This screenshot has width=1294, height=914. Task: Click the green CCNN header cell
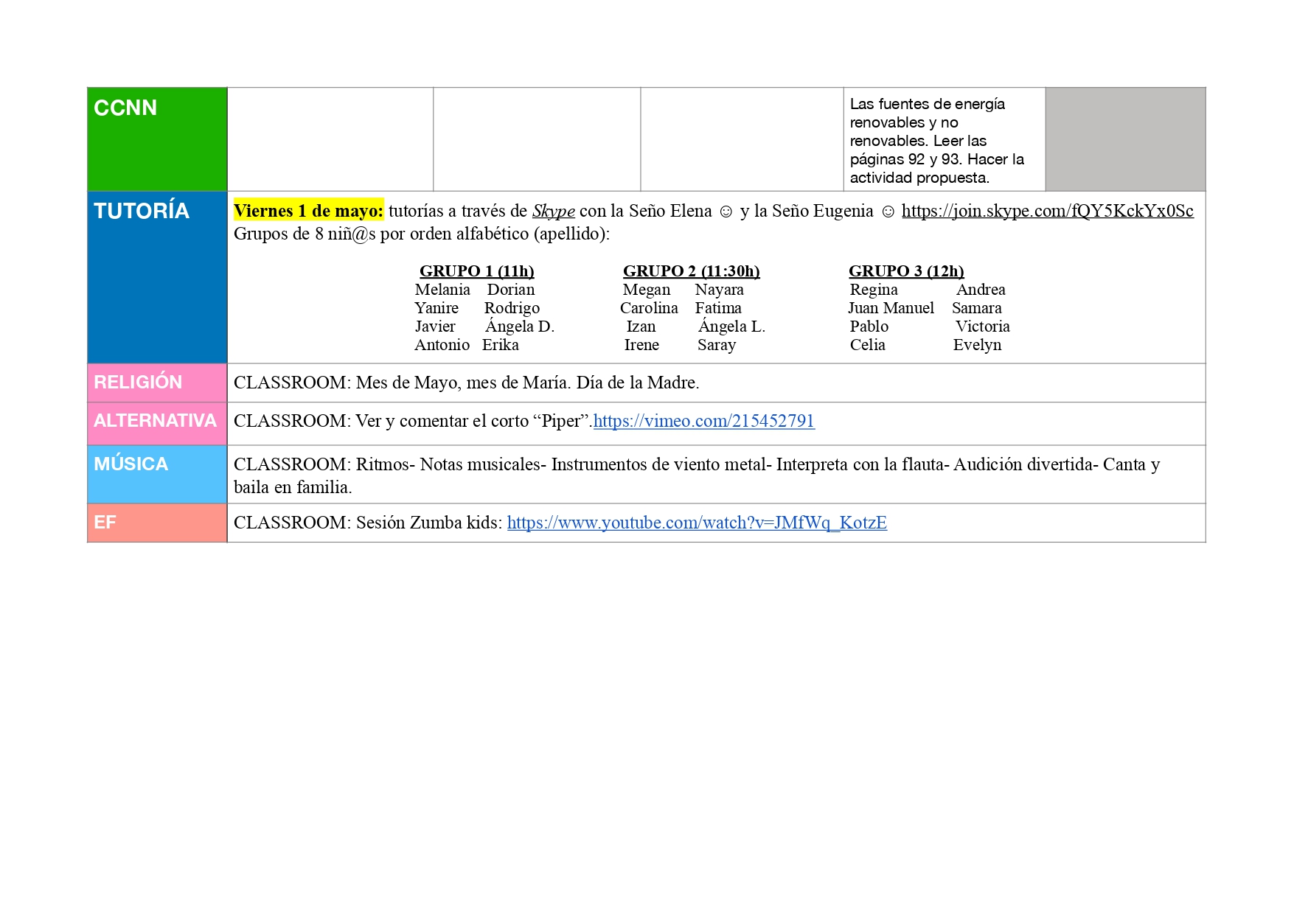point(157,139)
